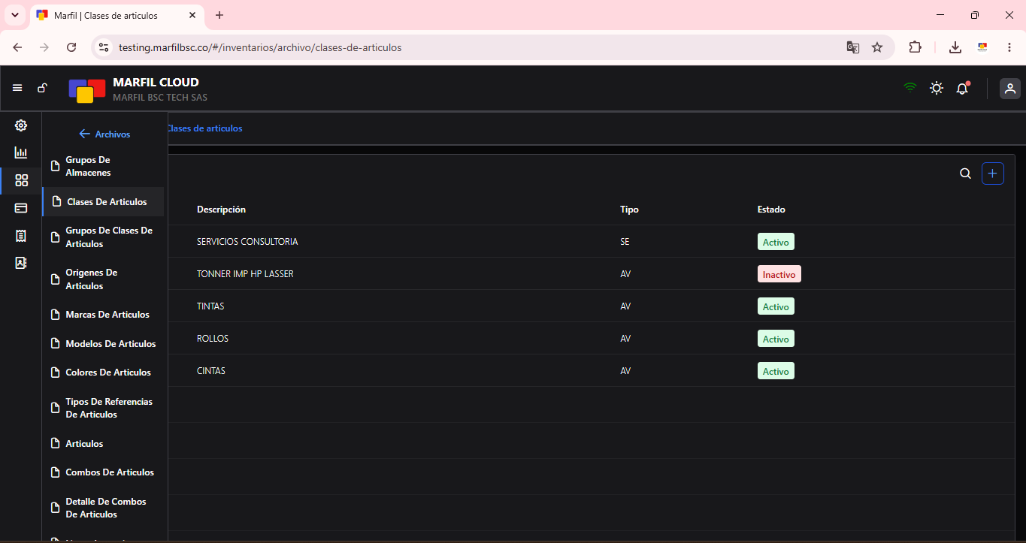Image resolution: width=1026 pixels, height=543 pixels.
Task: Open Grupos De Almacenes
Action: coord(104,166)
